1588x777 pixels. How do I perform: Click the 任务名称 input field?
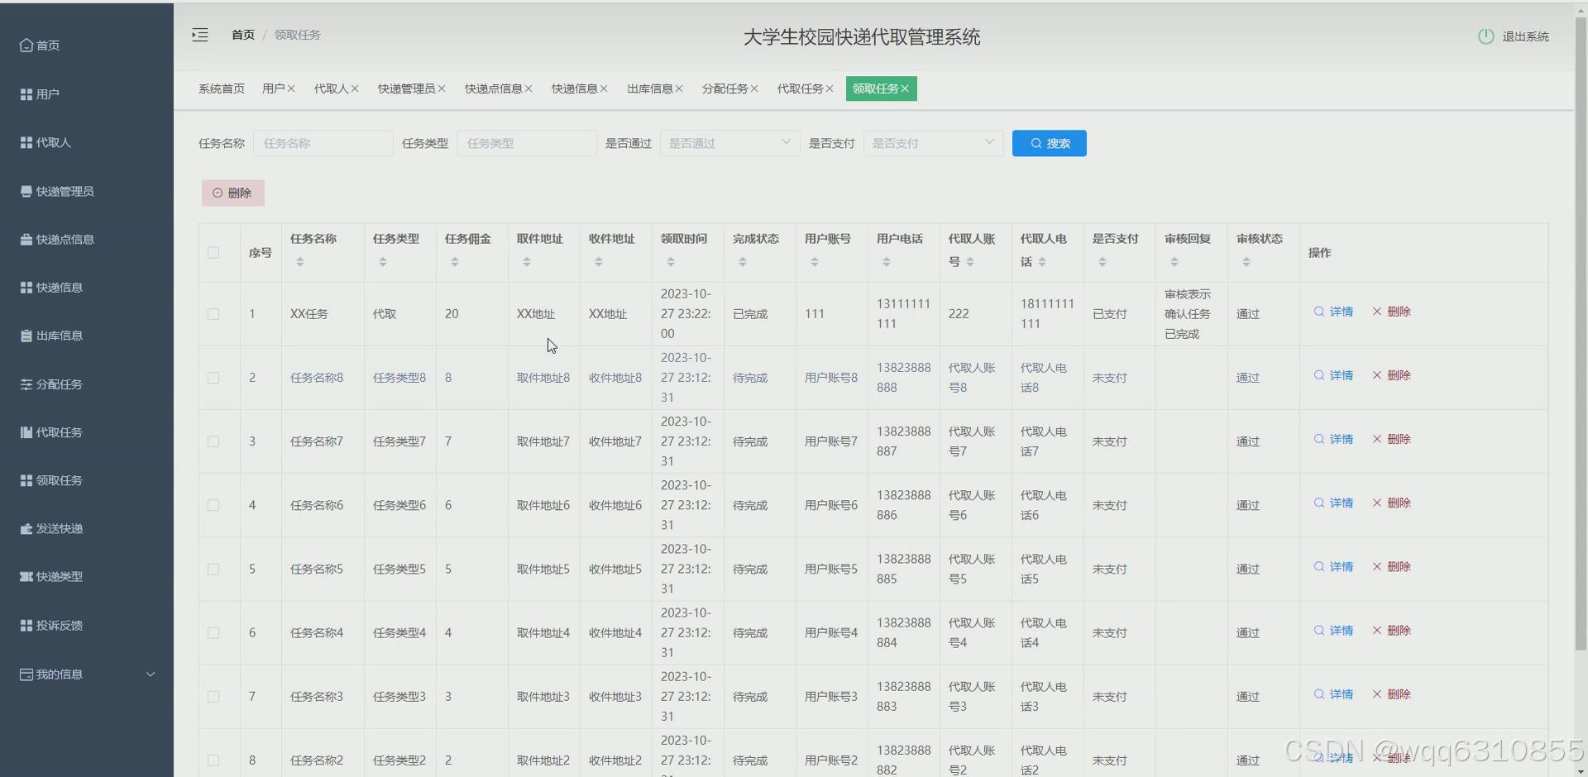pyautogui.click(x=323, y=143)
